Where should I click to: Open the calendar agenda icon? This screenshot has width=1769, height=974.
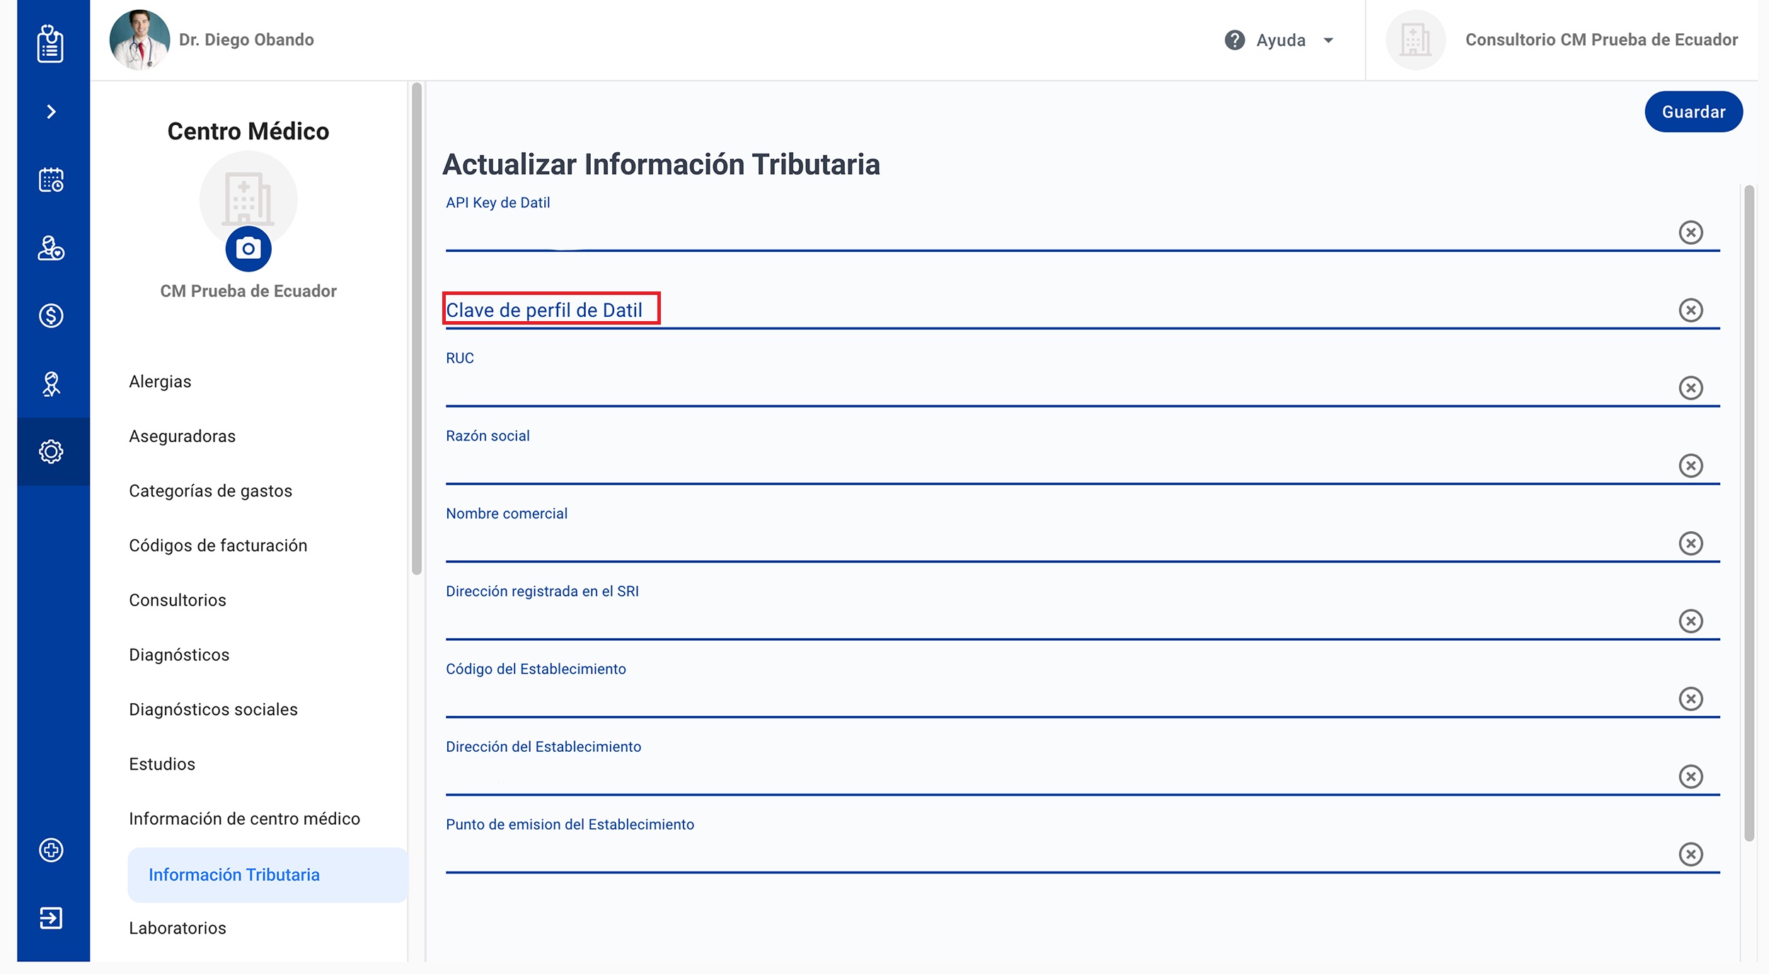coord(51,180)
